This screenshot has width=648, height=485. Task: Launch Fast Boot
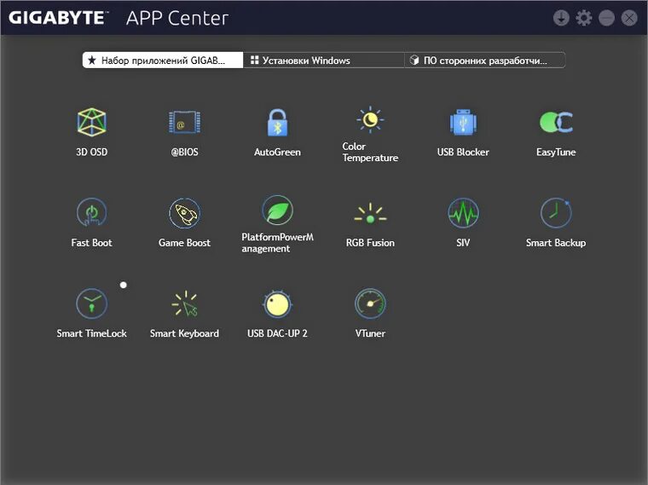pyautogui.click(x=91, y=212)
